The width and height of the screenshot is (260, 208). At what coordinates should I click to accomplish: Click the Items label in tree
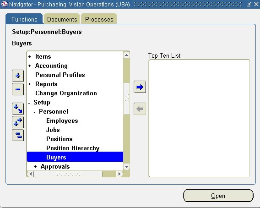[43, 57]
